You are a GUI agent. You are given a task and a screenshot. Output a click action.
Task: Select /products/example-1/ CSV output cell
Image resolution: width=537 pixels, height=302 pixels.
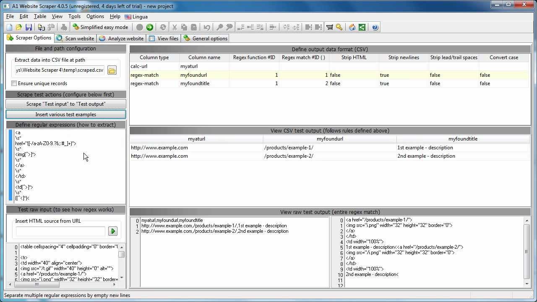(x=329, y=148)
